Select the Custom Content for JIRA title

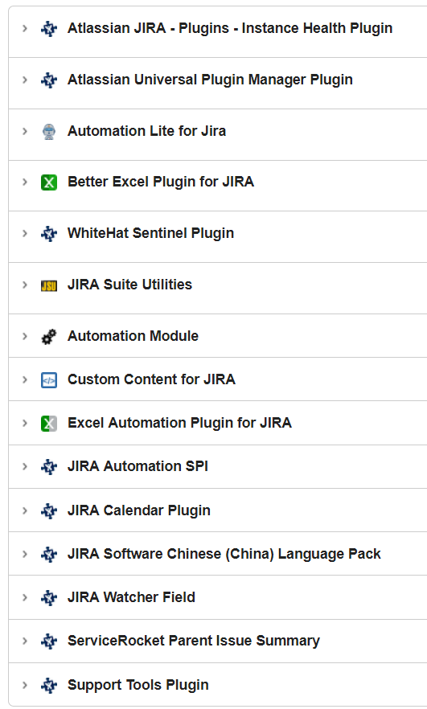(151, 379)
